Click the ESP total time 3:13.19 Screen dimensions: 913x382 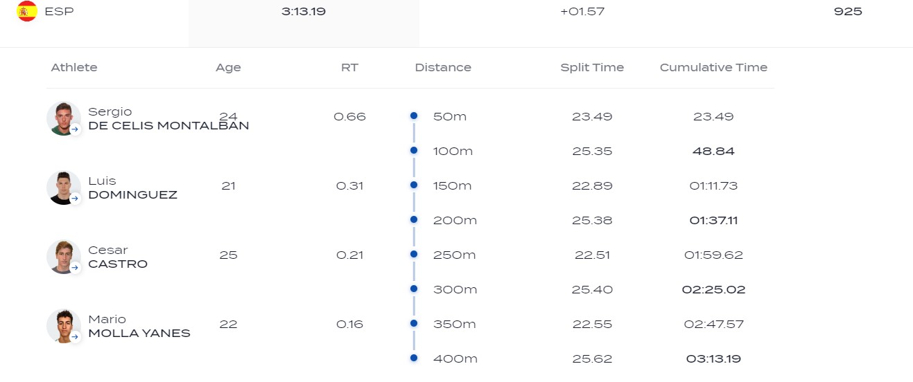coord(304,12)
